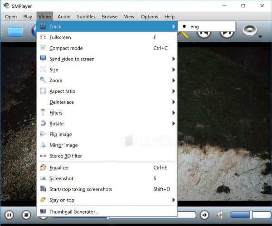The width and height of the screenshot is (272, 226).
Task: Expand the Stay on top submenu arrow
Action: (x=174, y=200)
